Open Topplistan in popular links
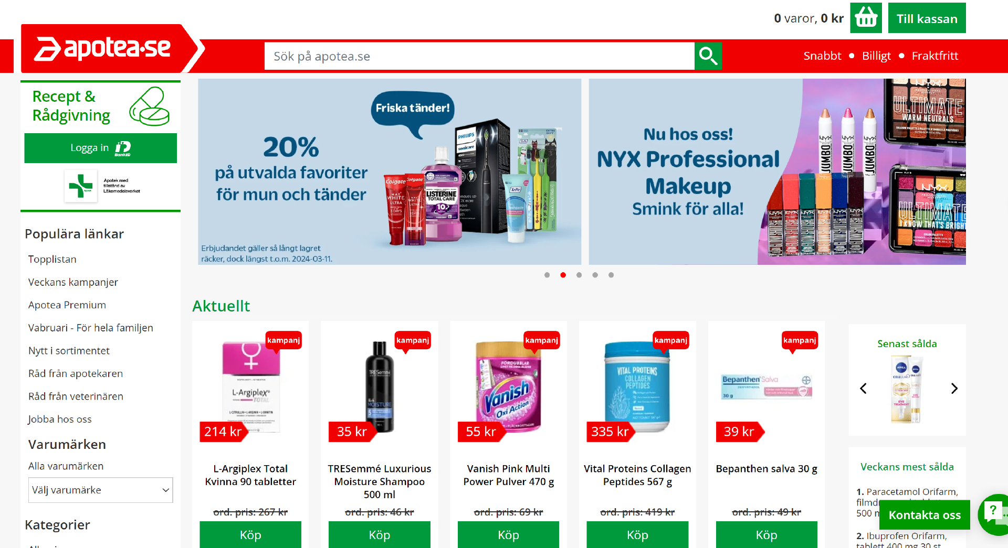 [x=52, y=259]
